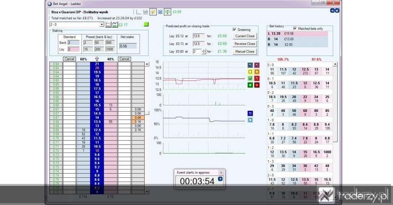Open the 2 - 0 selection dropdown

[x=101, y=24]
